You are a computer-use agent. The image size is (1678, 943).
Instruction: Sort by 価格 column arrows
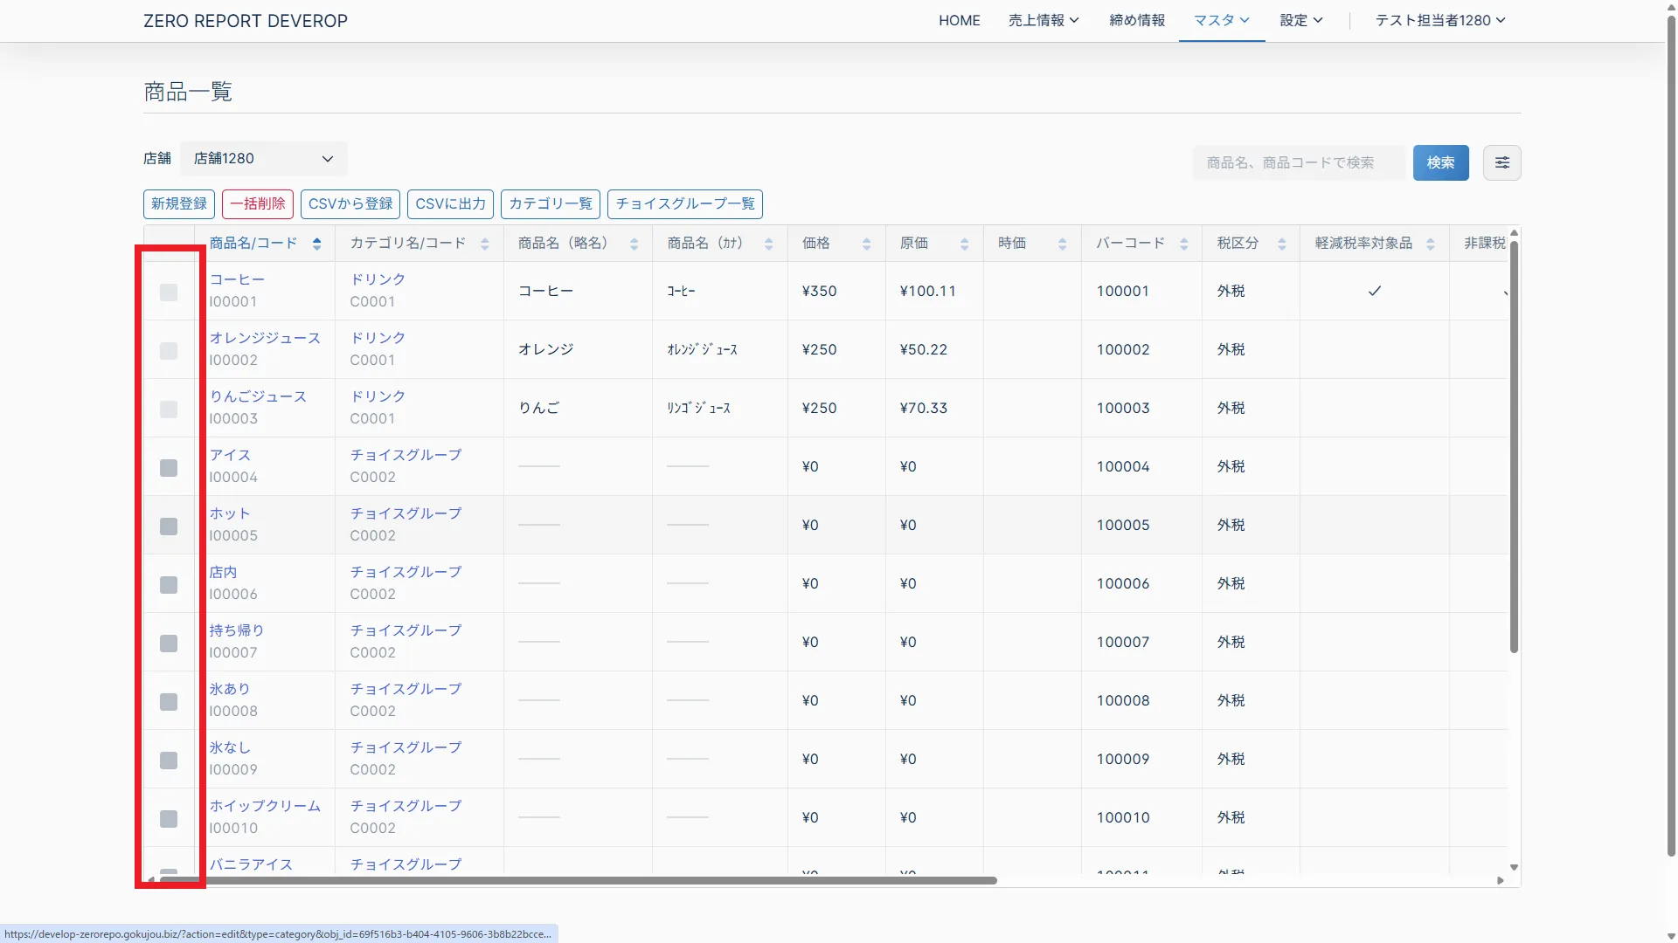tap(866, 244)
